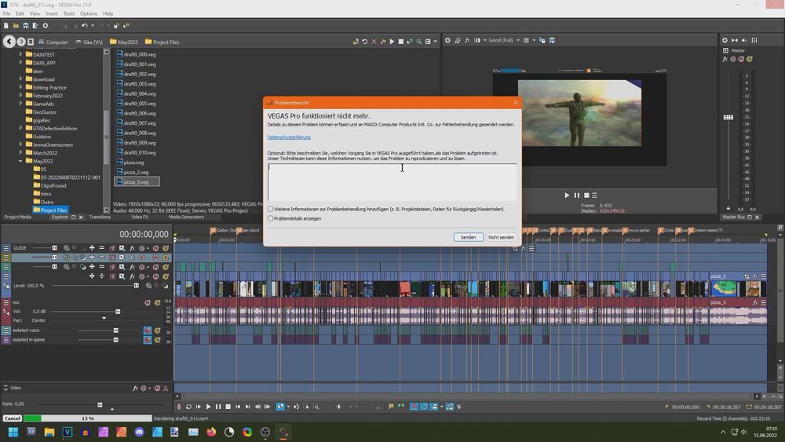Open track FX on the GUIDE track
The width and height of the screenshot is (785, 442).
(132, 248)
